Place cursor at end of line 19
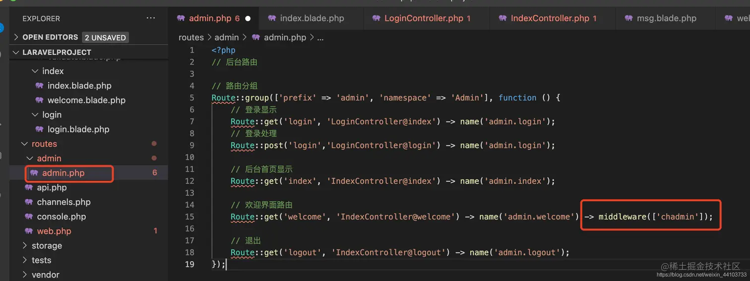Screen dimensions: 750x281 (x=226, y=264)
